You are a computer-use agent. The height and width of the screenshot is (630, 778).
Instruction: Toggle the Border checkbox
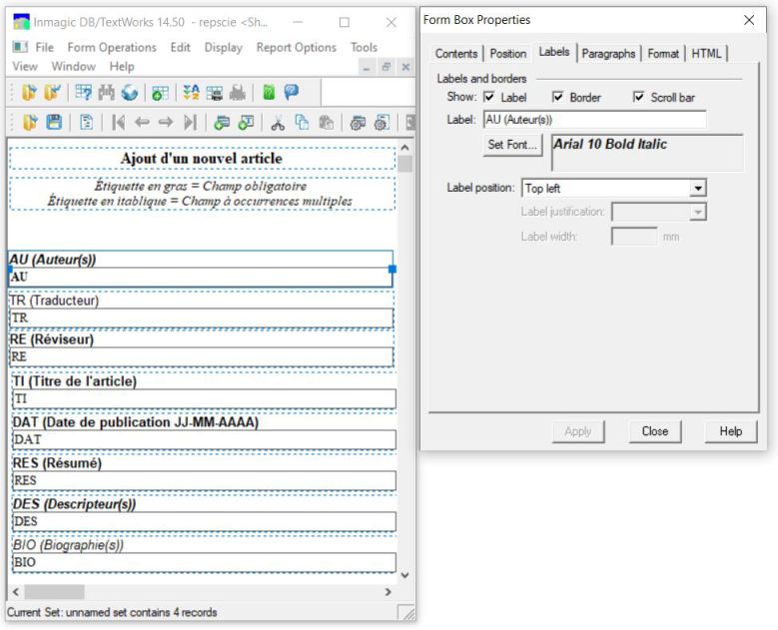558,98
